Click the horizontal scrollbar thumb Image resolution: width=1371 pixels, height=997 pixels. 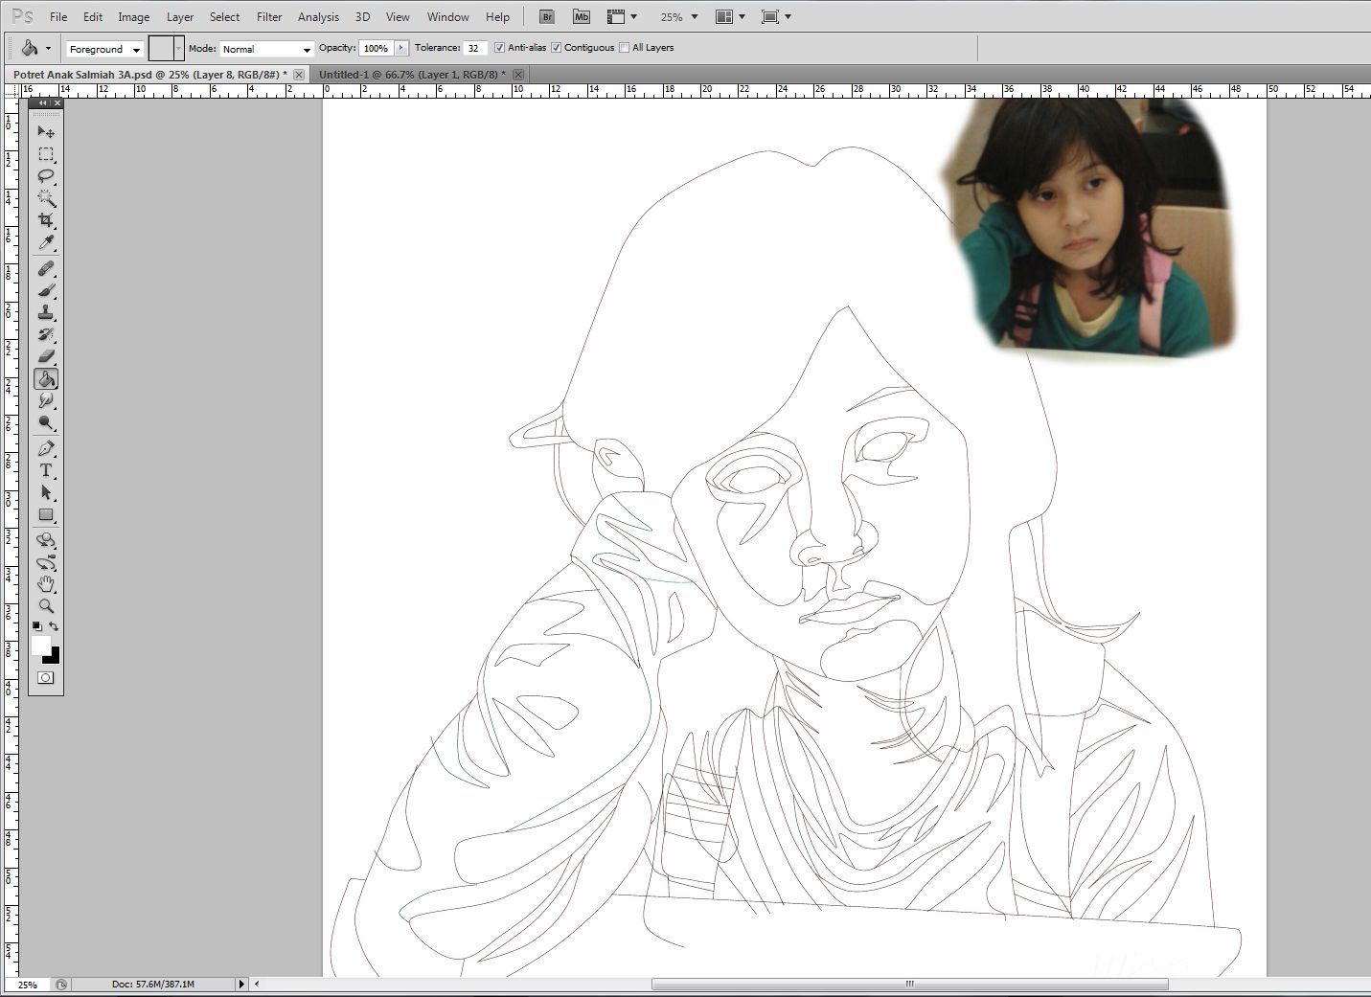[909, 984]
